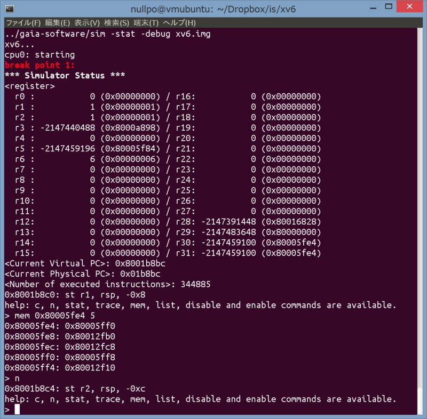Click memory value 0x80012f10

[x=90, y=368]
